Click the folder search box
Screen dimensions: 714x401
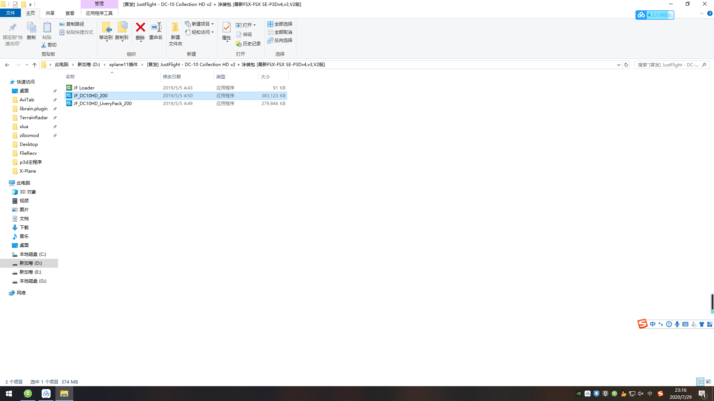pos(672,65)
